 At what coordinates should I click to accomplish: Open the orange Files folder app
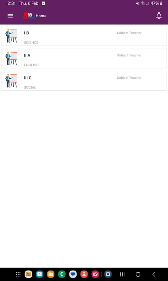51,274
